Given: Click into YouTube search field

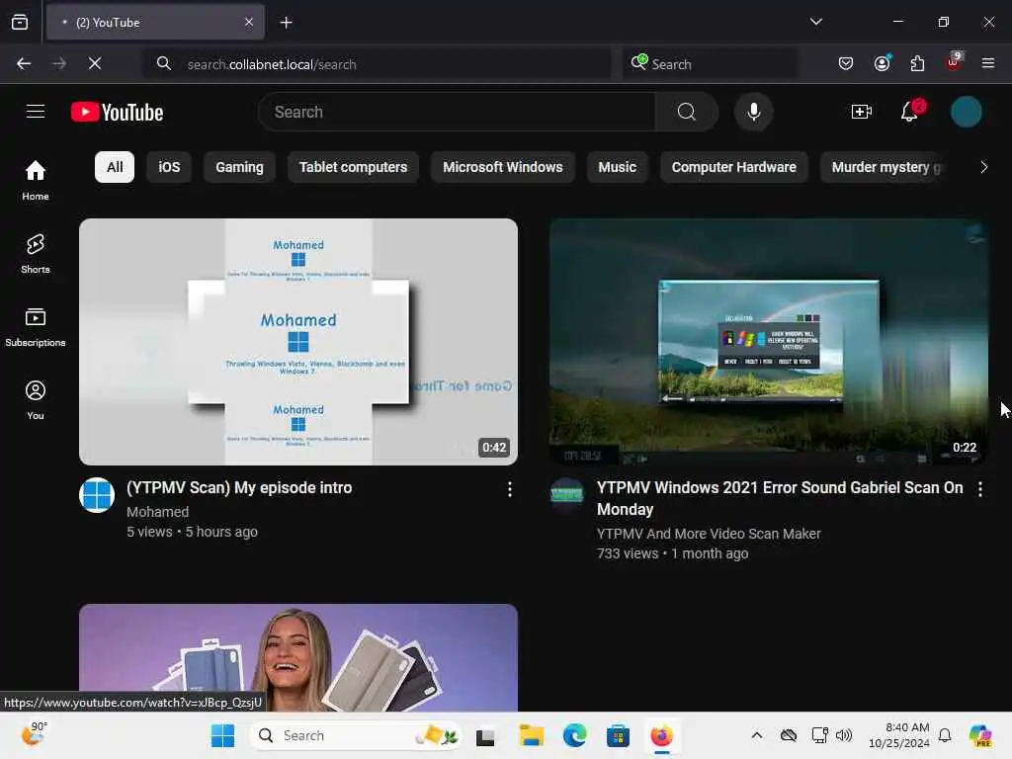Looking at the screenshot, I should 457,112.
